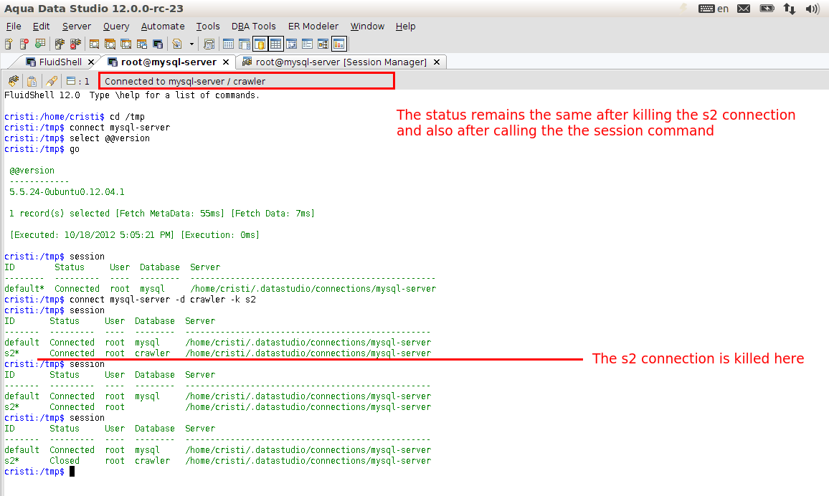Click the calculator-like toolbar icon
This screenshot has height=496, width=829.
(x=209, y=44)
